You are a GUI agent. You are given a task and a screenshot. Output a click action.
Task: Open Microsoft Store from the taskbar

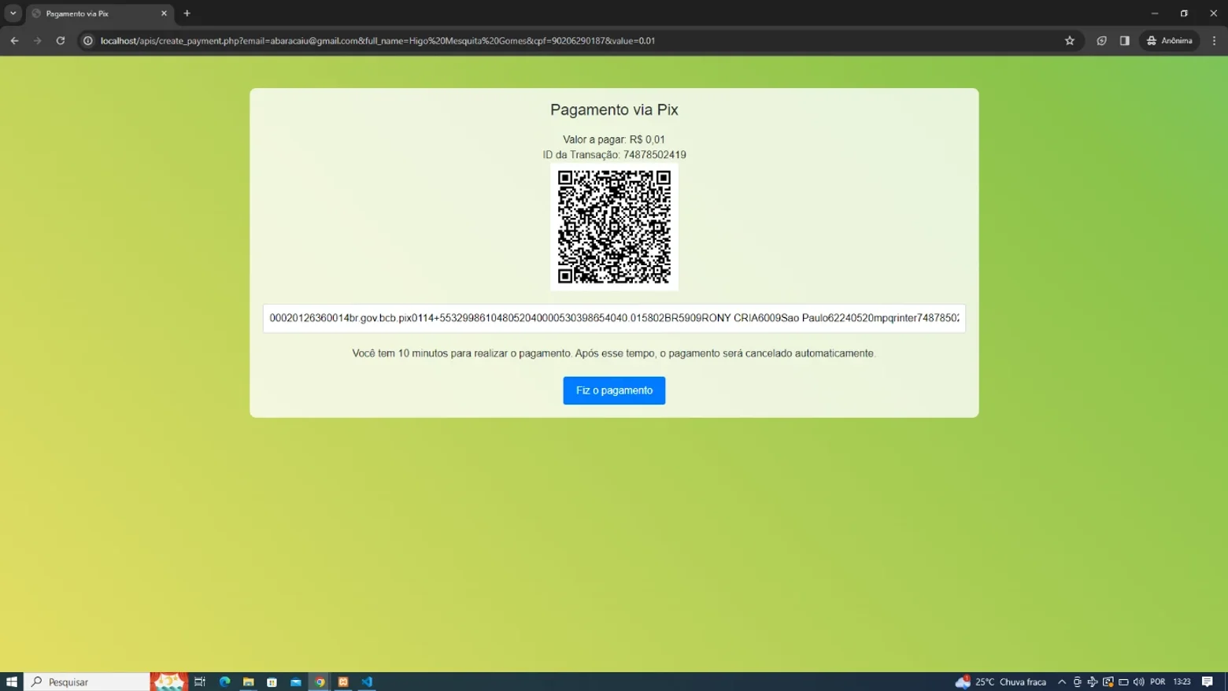pyautogui.click(x=272, y=682)
